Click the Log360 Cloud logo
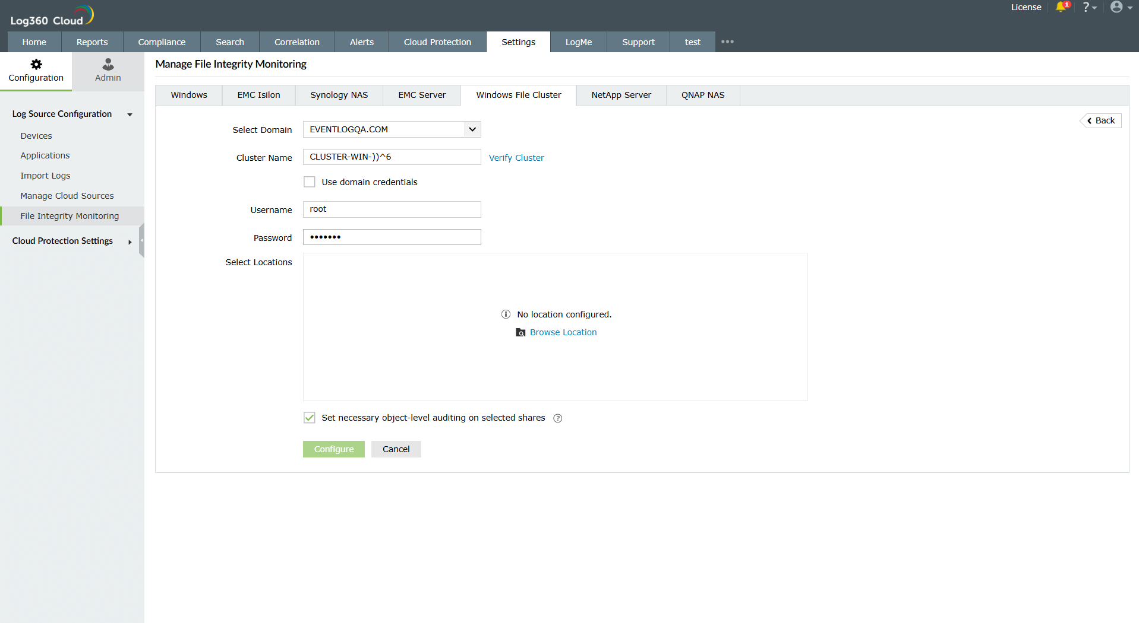The width and height of the screenshot is (1139, 623). point(52,15)
